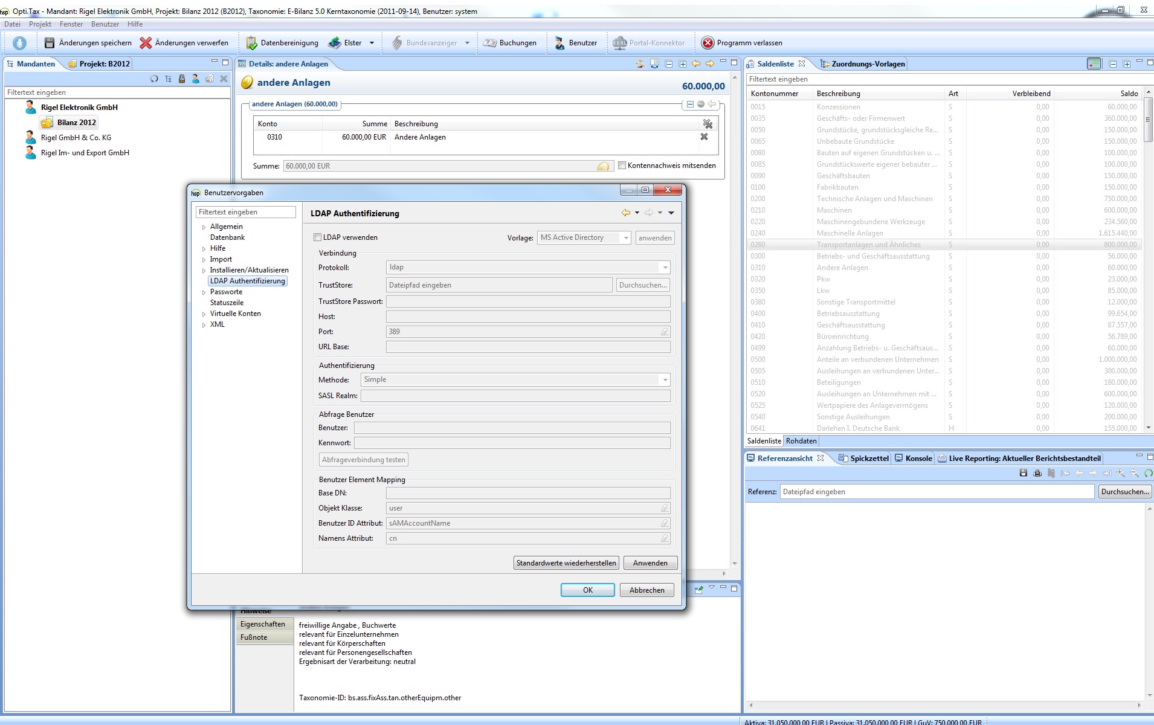Click Änderungen verwerfen in main toolbar

point(184,43)
